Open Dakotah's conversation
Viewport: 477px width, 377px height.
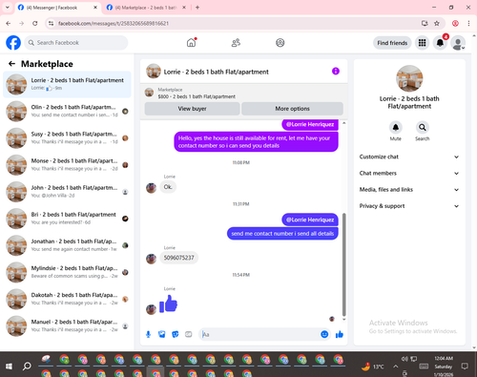tap(67, 299)
